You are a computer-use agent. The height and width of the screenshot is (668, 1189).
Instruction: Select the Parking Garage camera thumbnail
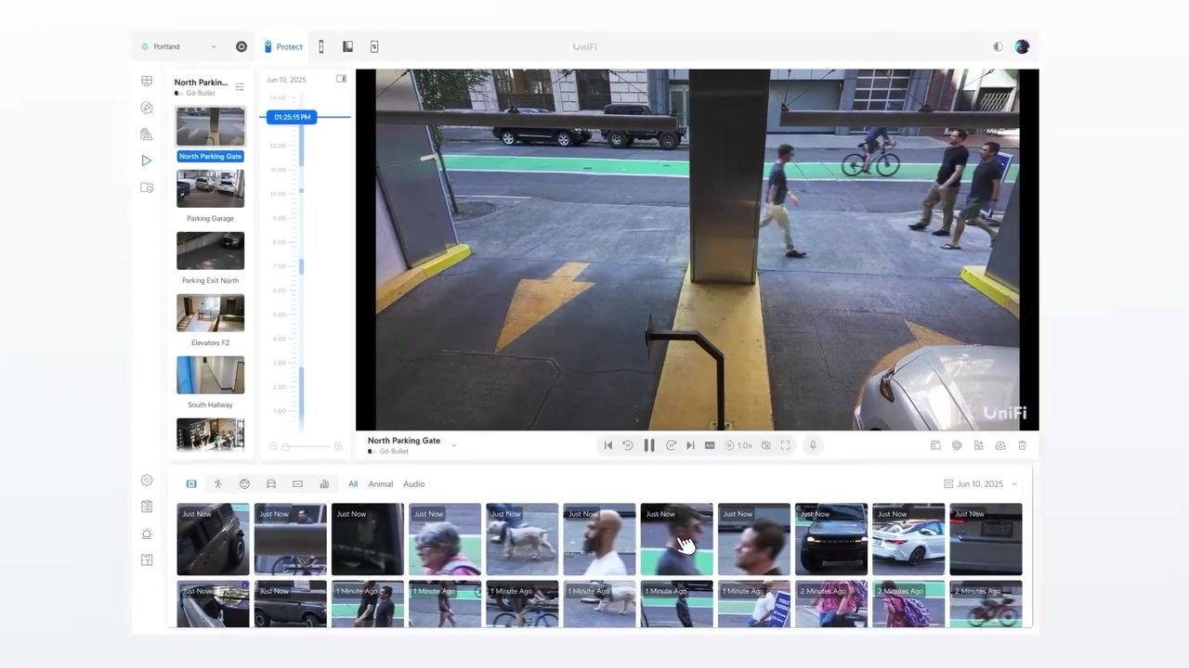[211, 188]
